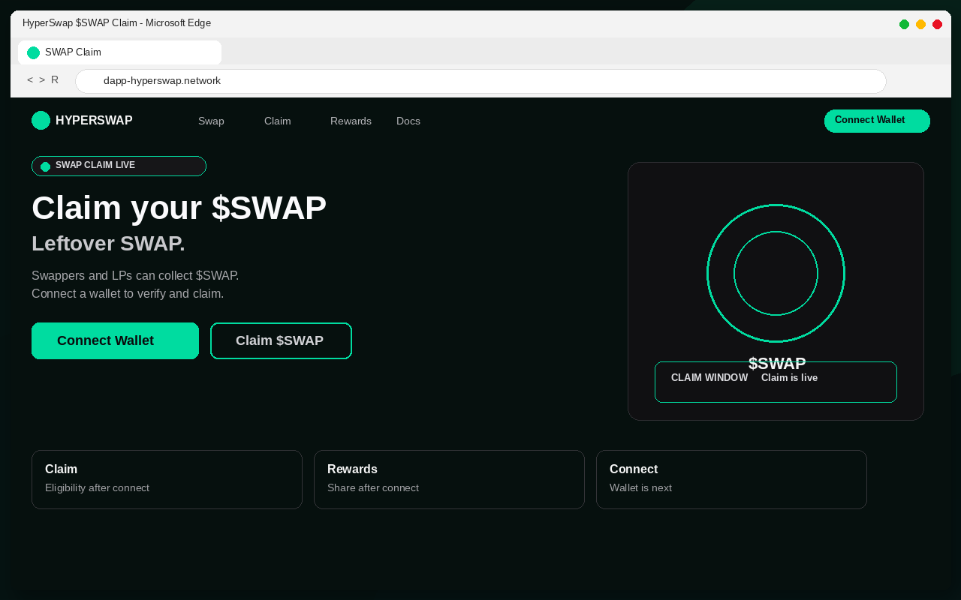Screen dimensions: 961x600
Task: Click the $SWAP label under the ring
Action: (x=777, y=364)
